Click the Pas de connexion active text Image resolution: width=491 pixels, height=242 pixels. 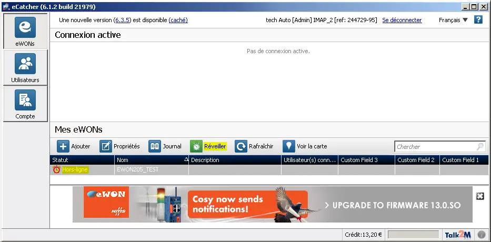(278, 51)
